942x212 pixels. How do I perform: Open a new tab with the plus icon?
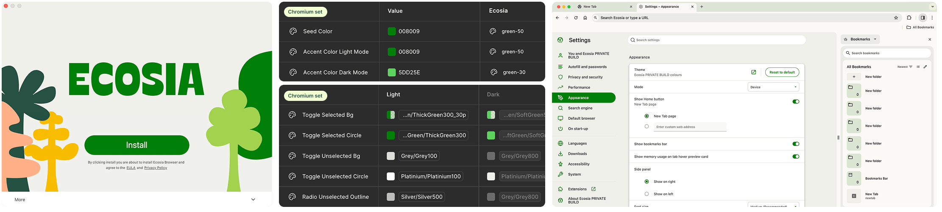click(702, 7)
